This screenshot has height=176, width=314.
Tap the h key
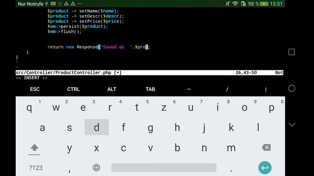pos(177,127)
